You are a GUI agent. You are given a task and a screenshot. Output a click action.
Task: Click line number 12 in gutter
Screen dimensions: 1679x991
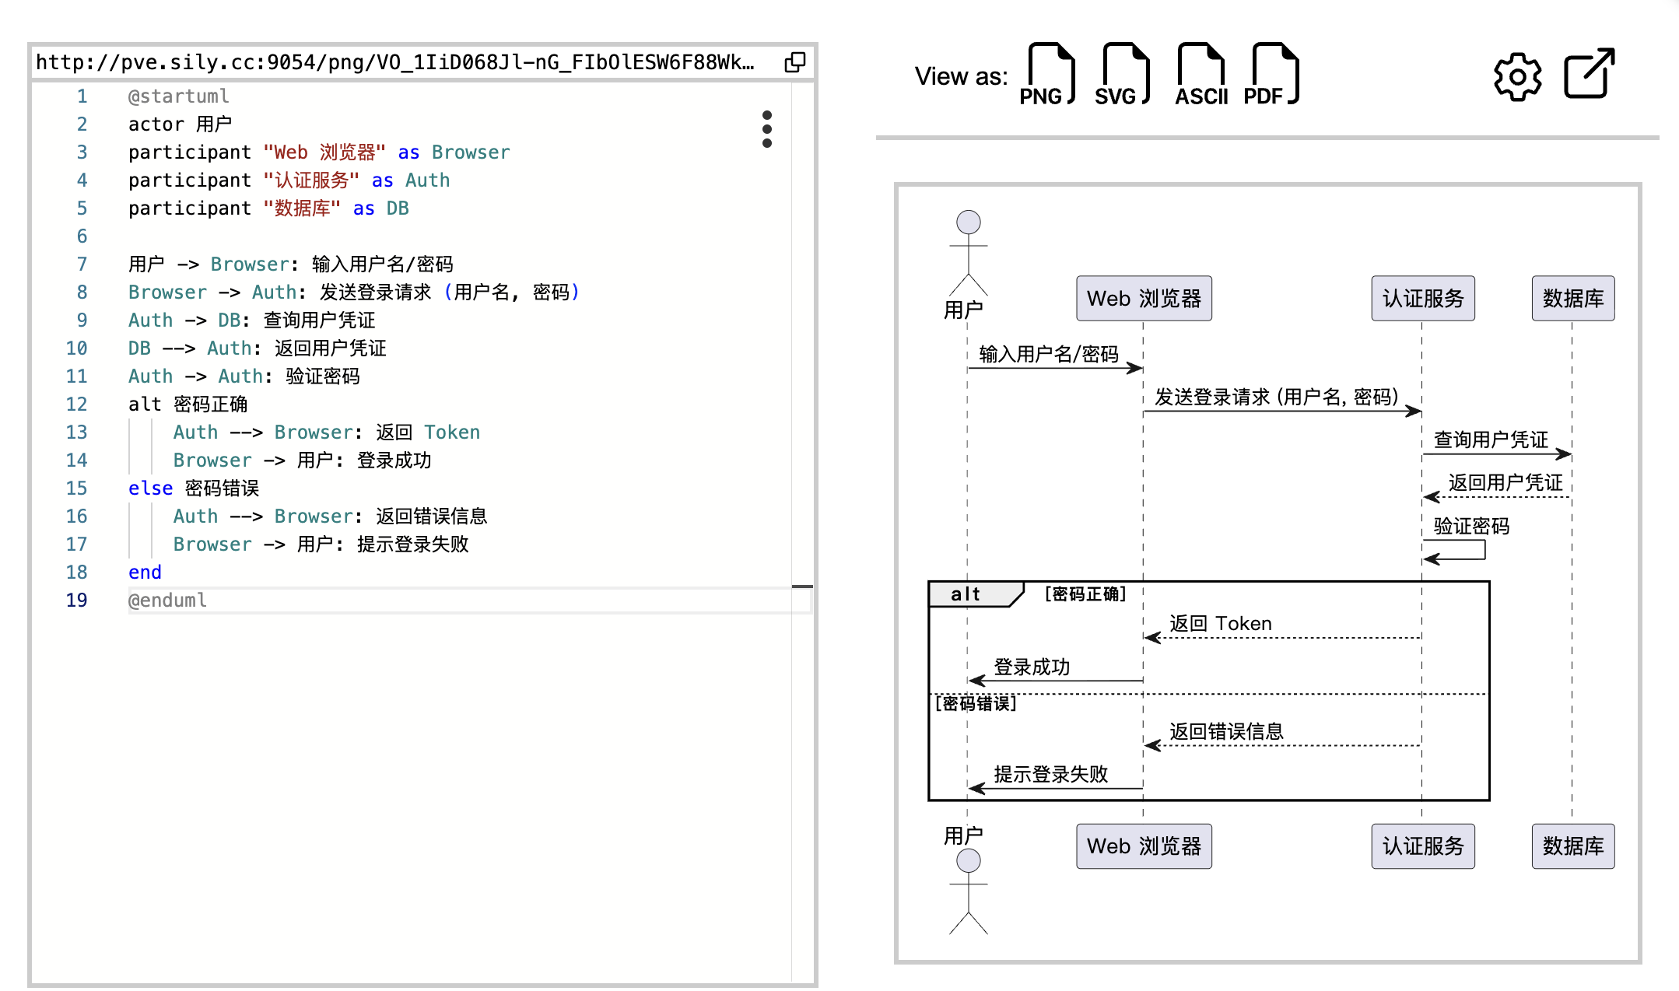click(x=76, y=404)
